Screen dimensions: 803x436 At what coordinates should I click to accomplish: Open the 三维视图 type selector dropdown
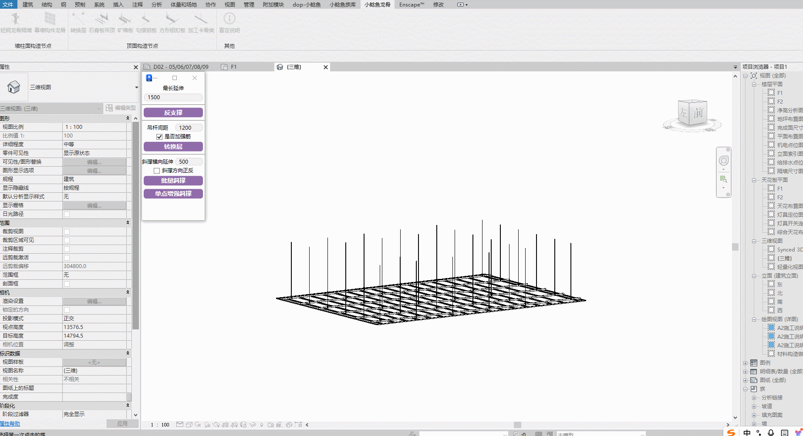[136, 87]
